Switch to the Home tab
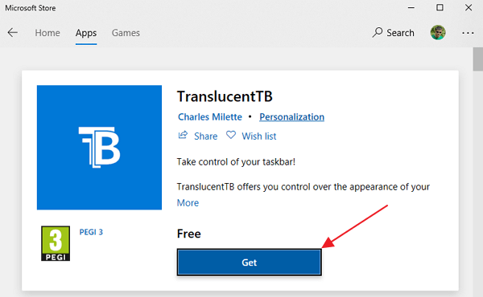 pyautogui.click(x=47, y=33)
